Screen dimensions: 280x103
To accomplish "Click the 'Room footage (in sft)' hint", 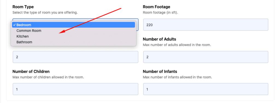I will pos(161,13).
